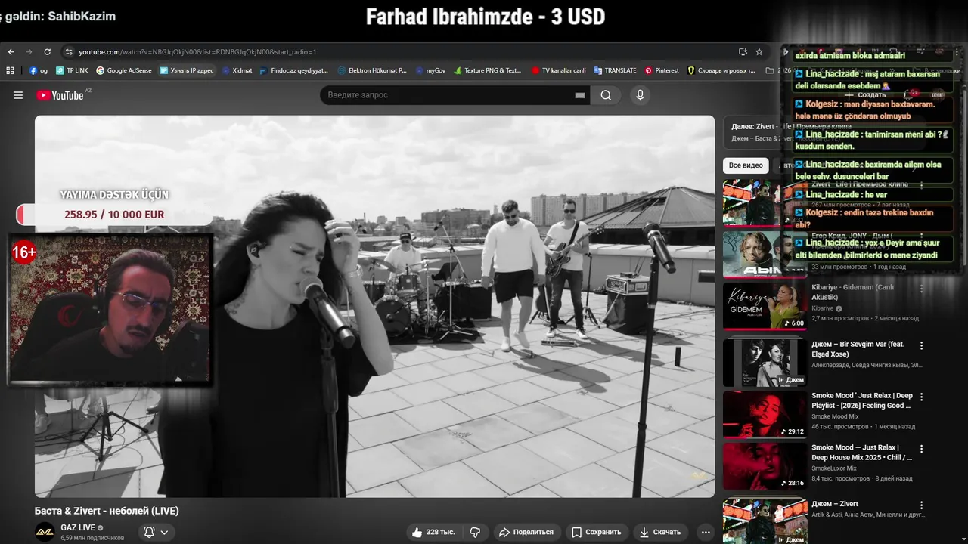Open site information icon in address bar
Viewport: 968px width, 544px height.
69,52
